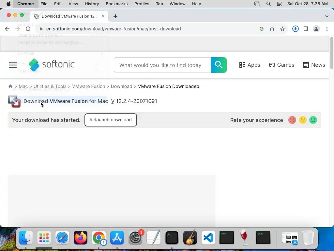The width and height of the screenshot is (334, 251).
Task: Reload the current page
Action: (28, 29)
